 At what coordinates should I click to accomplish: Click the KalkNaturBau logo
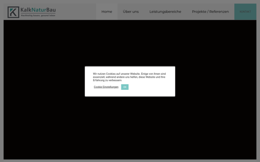coord(32,12)
